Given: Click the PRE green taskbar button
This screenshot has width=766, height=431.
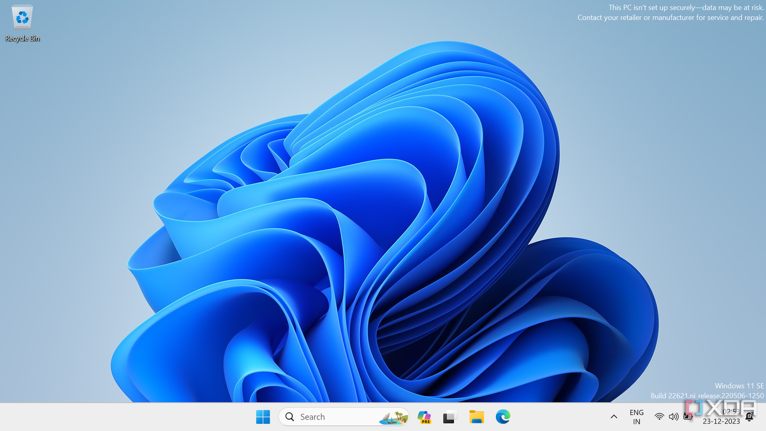Looking at the screenshot, I should (424, 417).
